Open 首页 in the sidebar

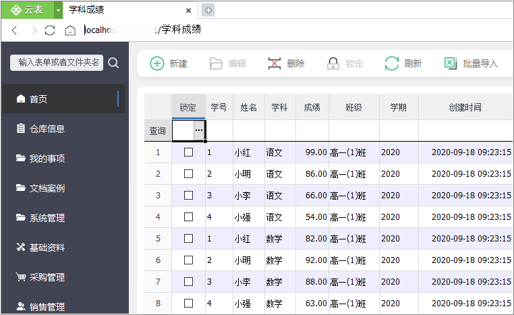(x=64, y=99)
